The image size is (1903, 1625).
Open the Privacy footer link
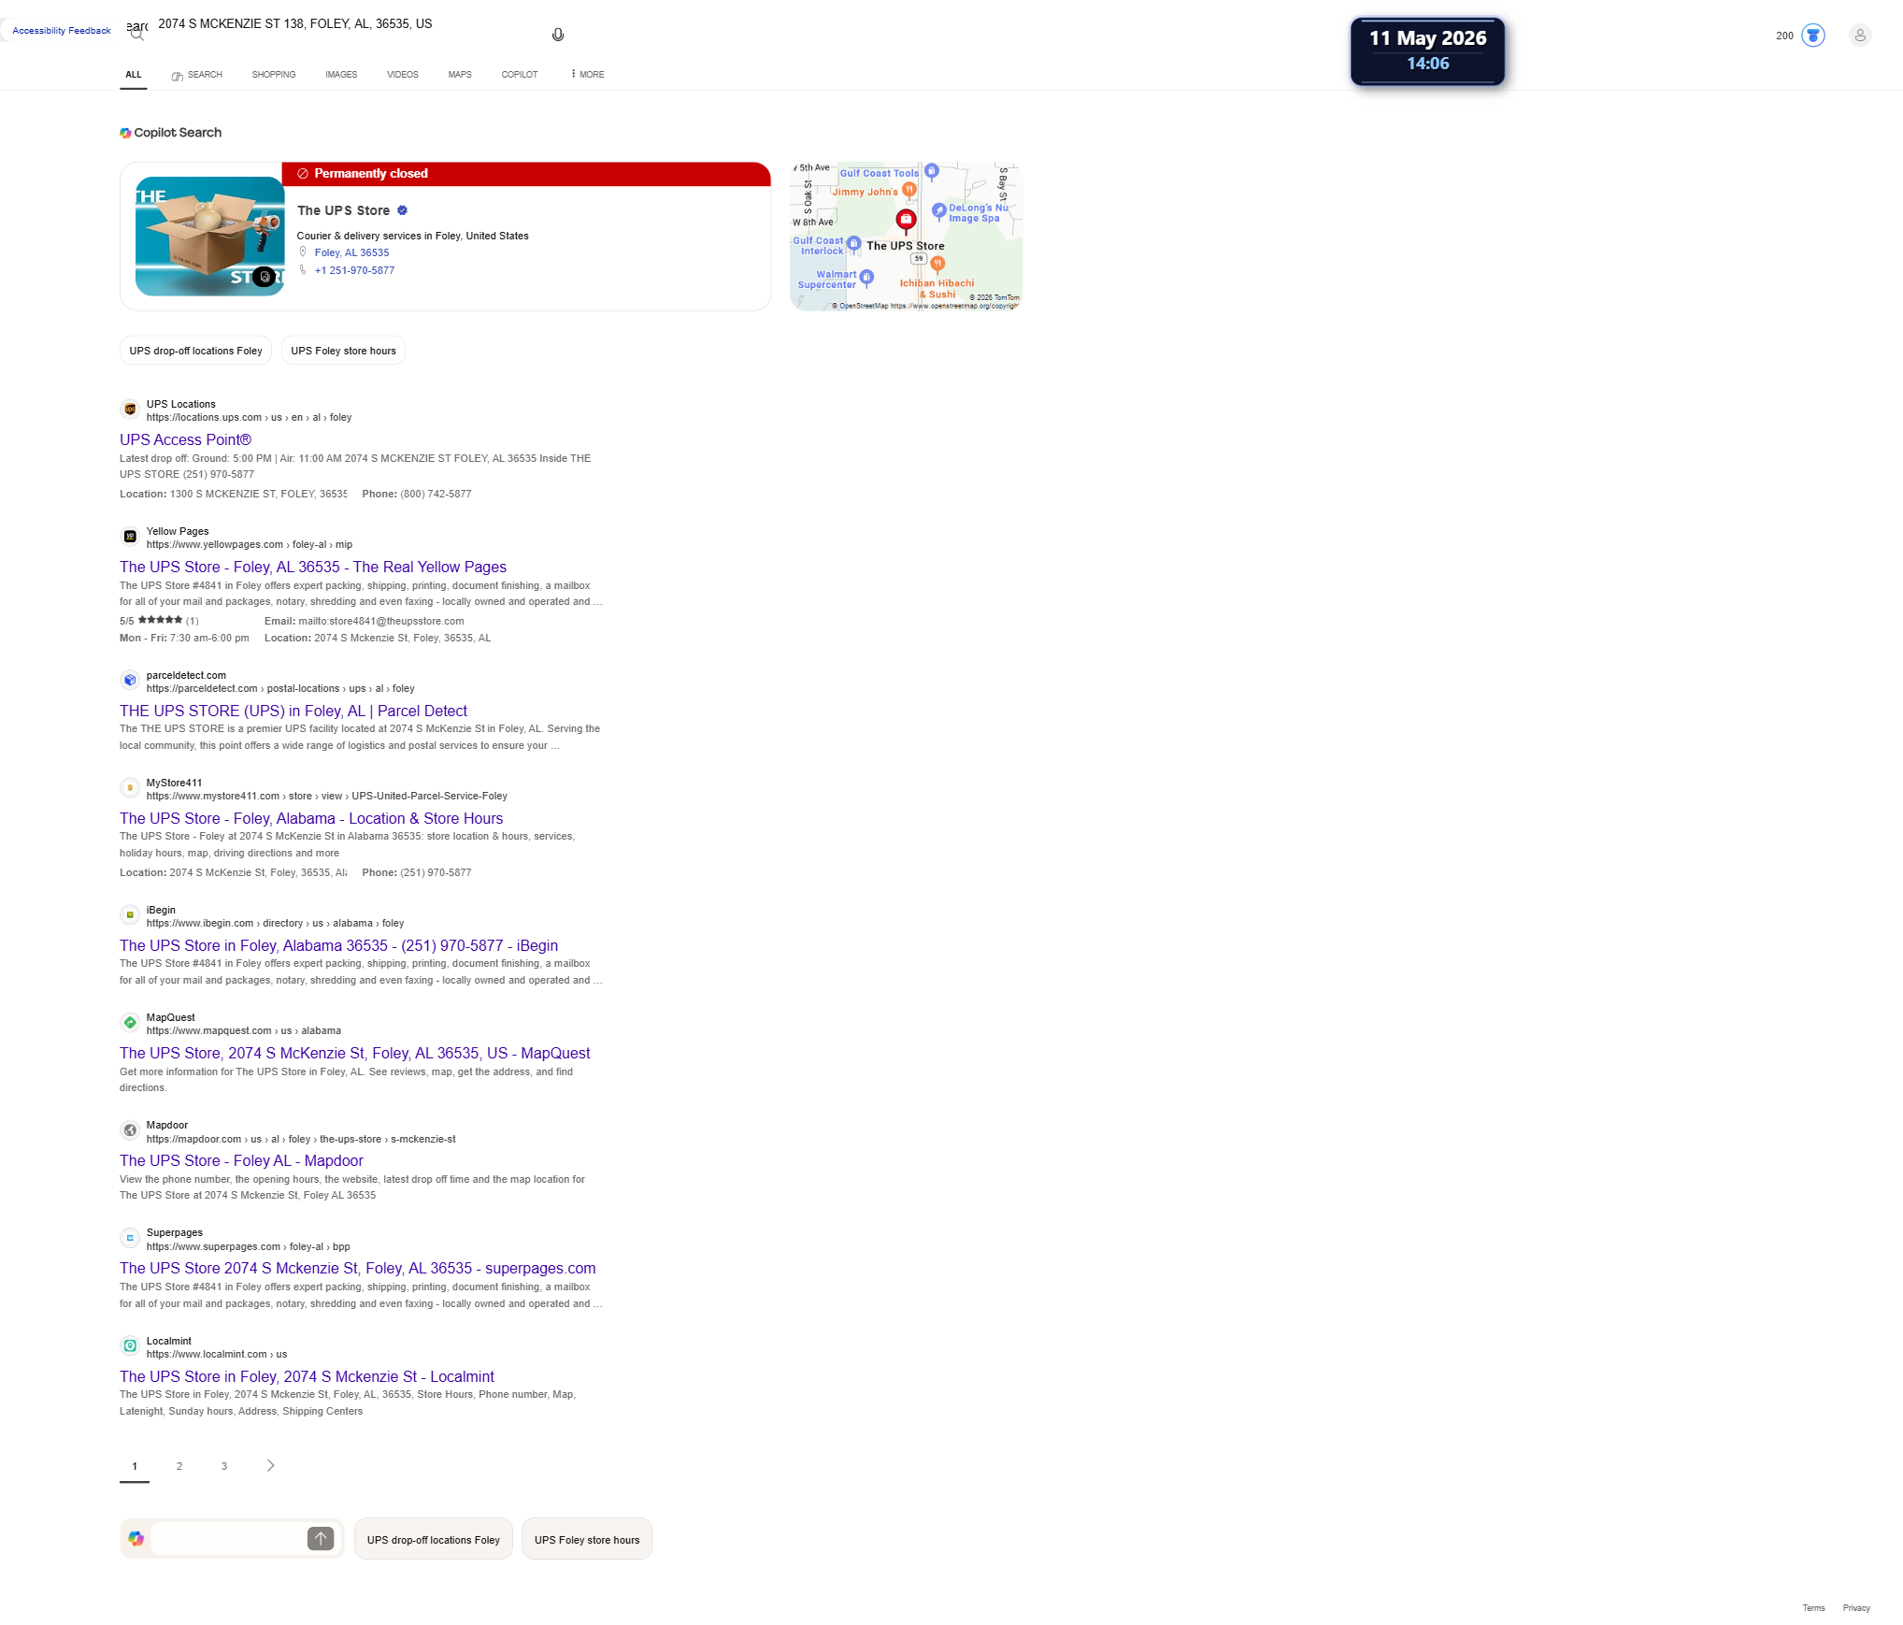(1857, 1608)
